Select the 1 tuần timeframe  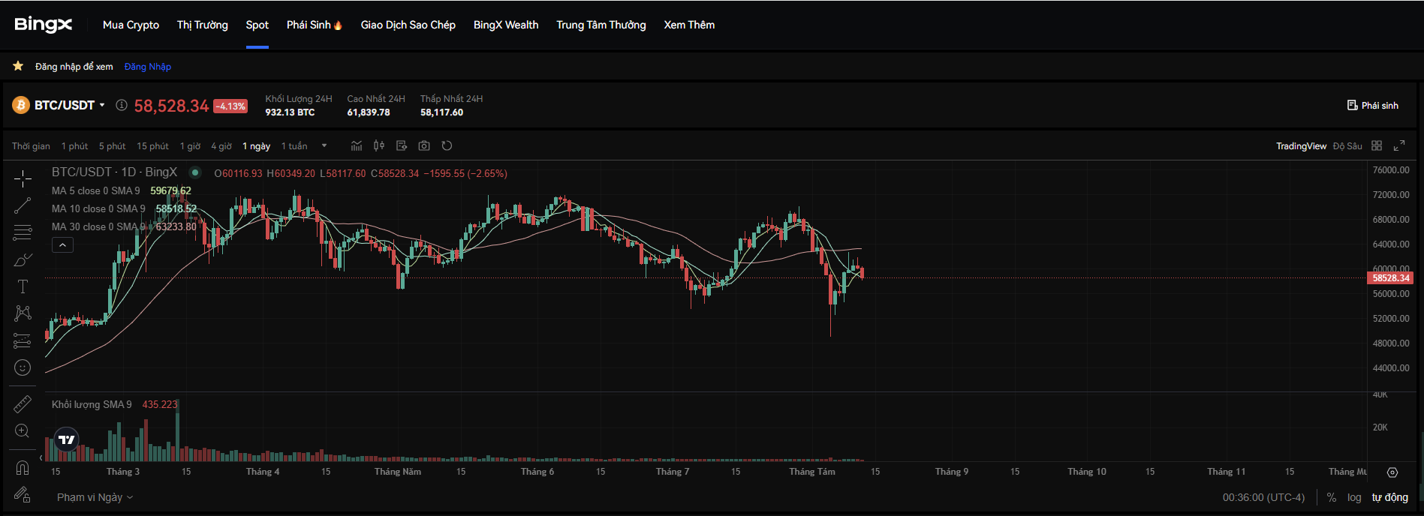click(x=294, y=146)
